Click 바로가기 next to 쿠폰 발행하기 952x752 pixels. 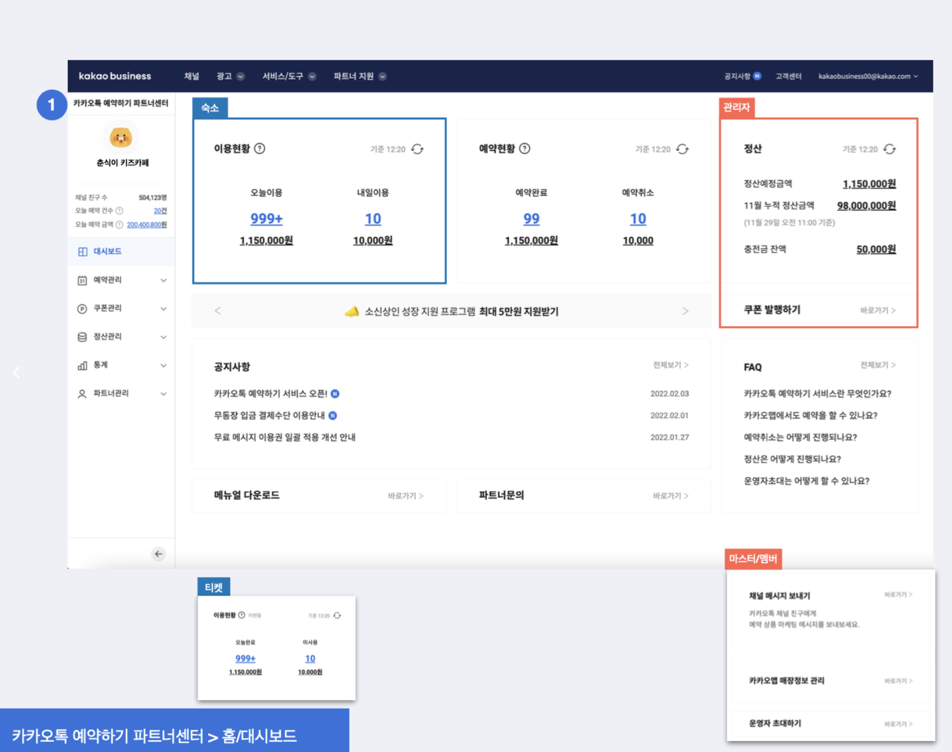(878, 311)
